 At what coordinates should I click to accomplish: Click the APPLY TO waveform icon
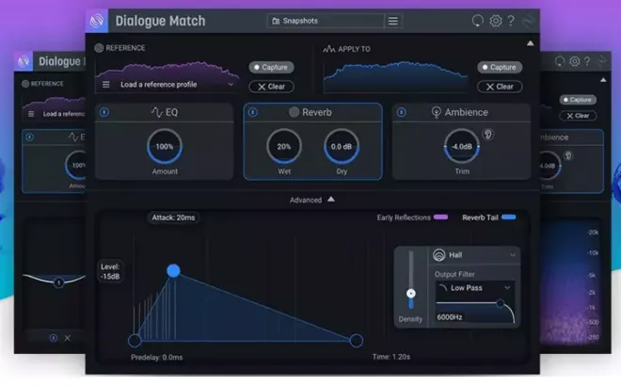(x=328, y=49)
